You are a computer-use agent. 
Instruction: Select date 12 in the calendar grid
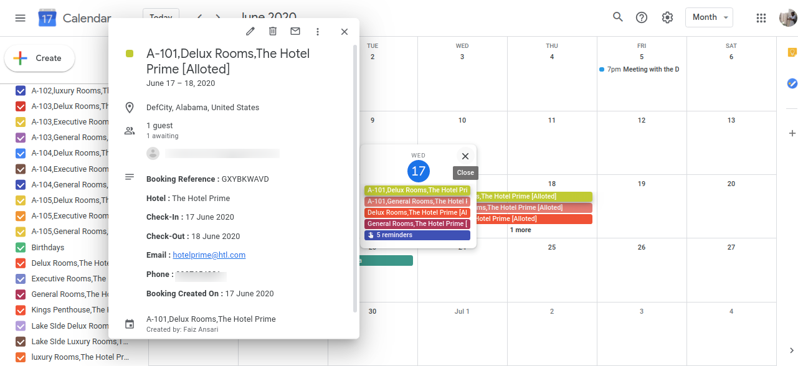pos(642,120)
